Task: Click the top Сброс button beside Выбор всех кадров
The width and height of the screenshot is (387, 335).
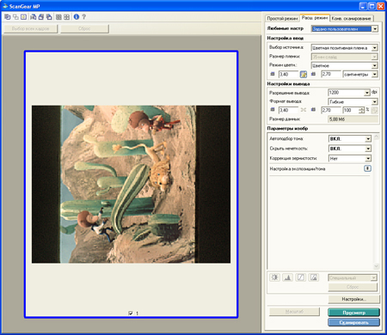Action: 84,28
